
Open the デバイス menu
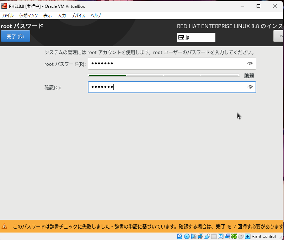pyautogui.click(x=78, y=16)
